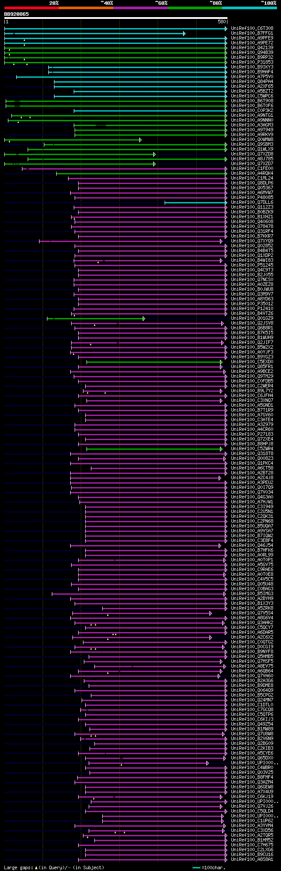Screen dimensions: 281x871
Task: Click label UniRef100_Q7V5S4
Action: [252, 613]
